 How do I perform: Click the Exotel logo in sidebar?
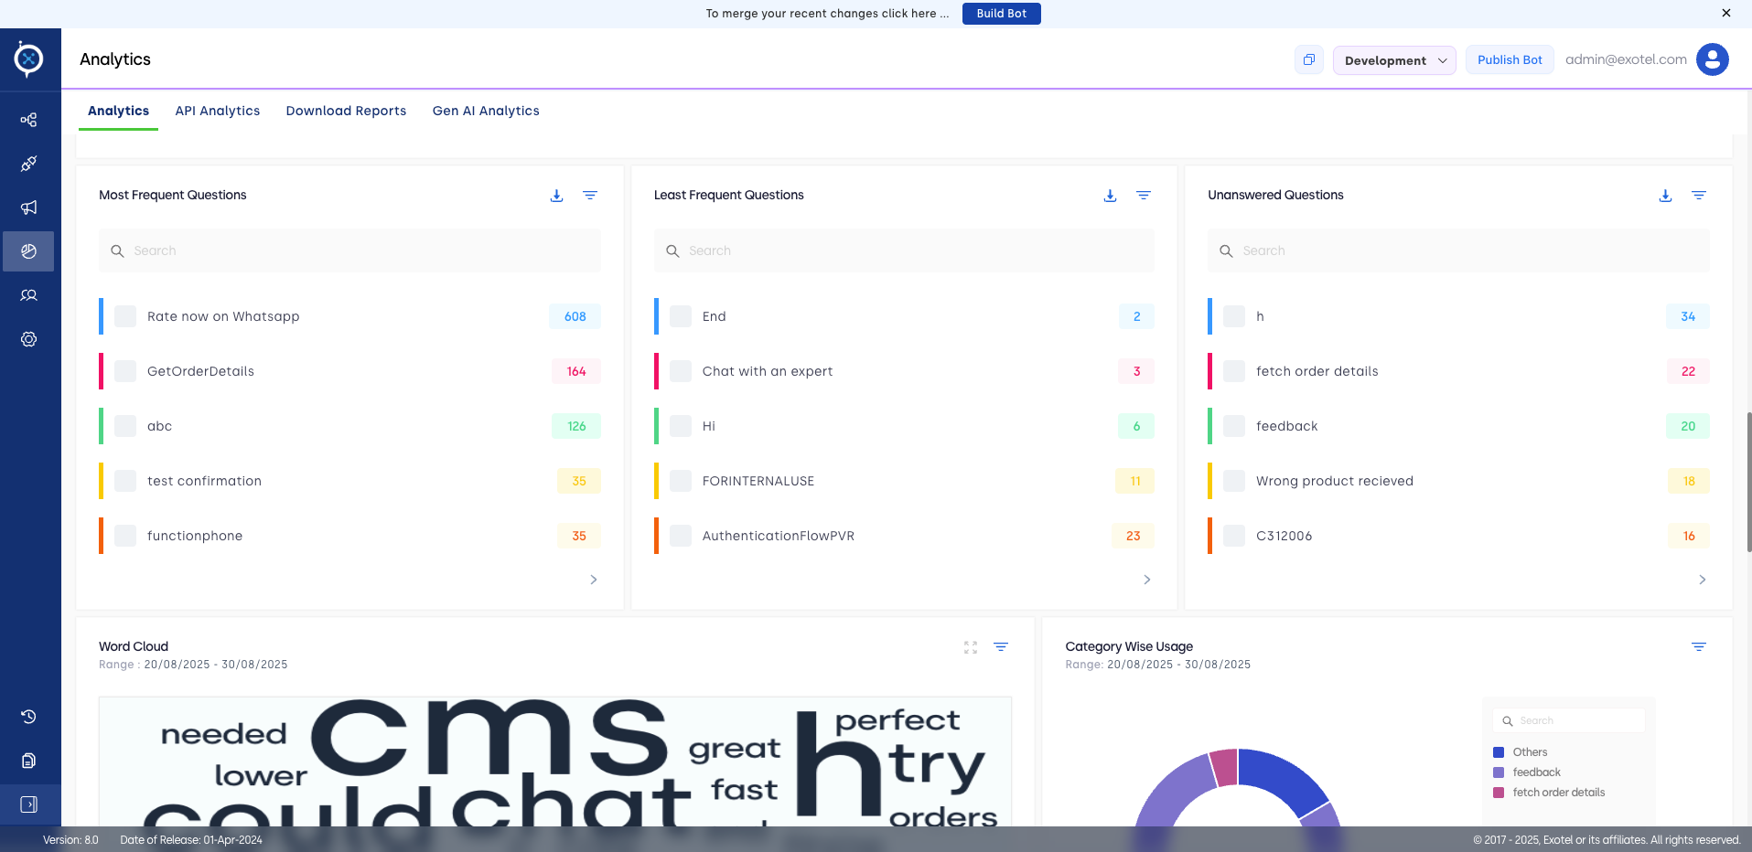coord(28,59)
